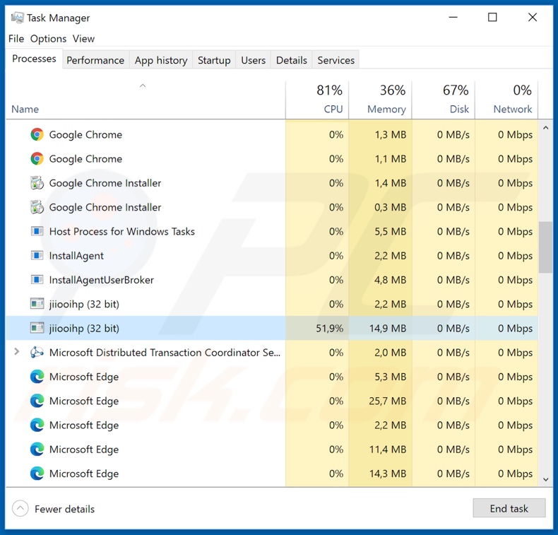The height and width of the screenshot is (535, 558).
Task: Maximize the Task Manager window
Action: coord(492,17)
